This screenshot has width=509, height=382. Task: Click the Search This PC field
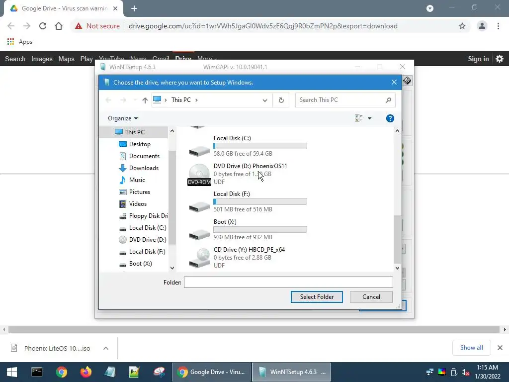point(345,100)
